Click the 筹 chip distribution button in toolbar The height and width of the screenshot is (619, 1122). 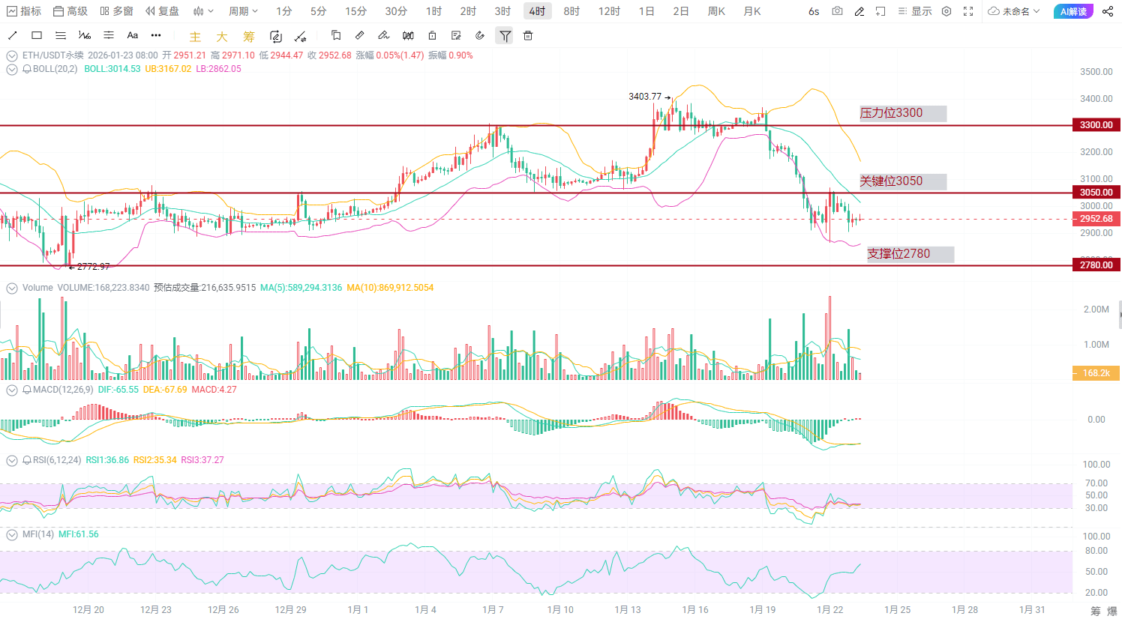(x=249, y=36)
